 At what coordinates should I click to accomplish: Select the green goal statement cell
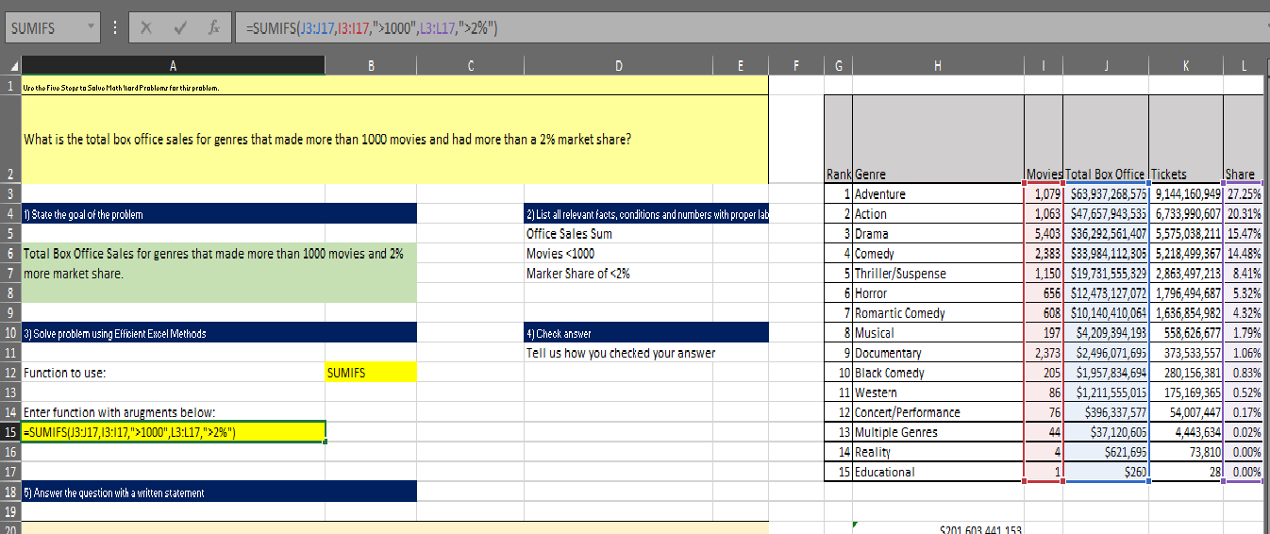click(x=218, y=274)
